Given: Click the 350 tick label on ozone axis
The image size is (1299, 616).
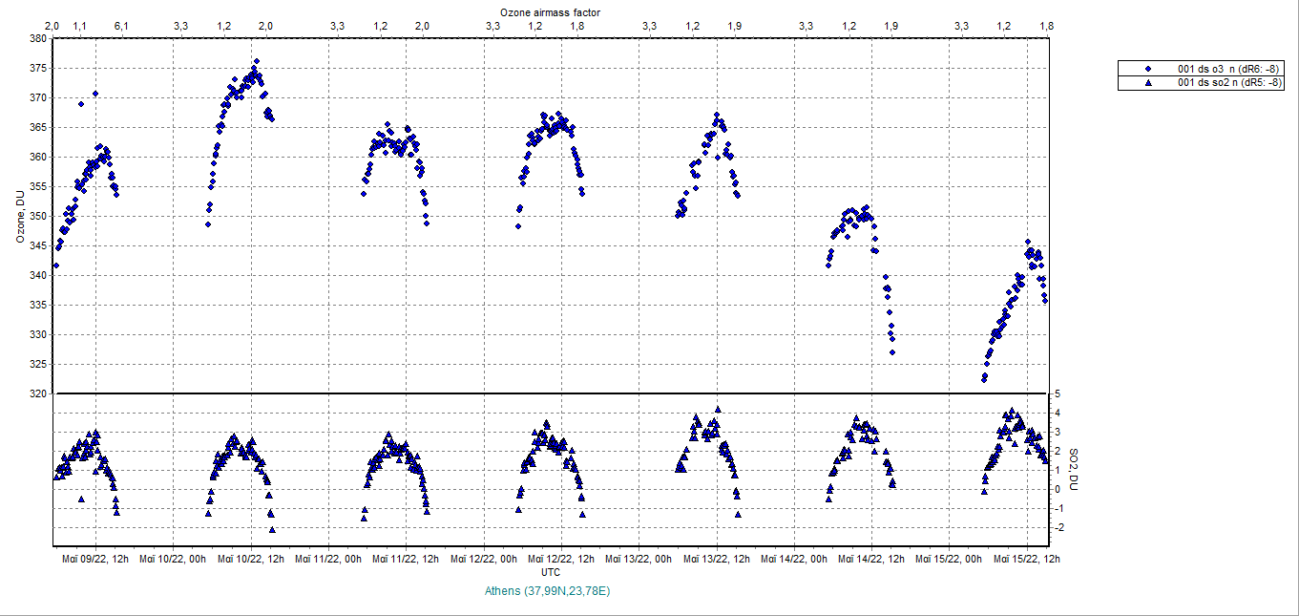Looking at the screenshot, I should (38, 217).
